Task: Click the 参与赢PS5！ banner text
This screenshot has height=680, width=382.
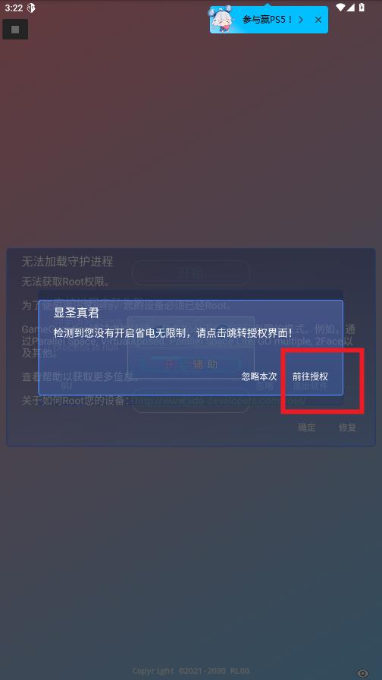Action: (x=268, y=20)
